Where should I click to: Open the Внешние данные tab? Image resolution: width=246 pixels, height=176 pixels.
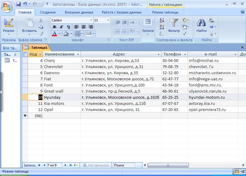(79, 12)
